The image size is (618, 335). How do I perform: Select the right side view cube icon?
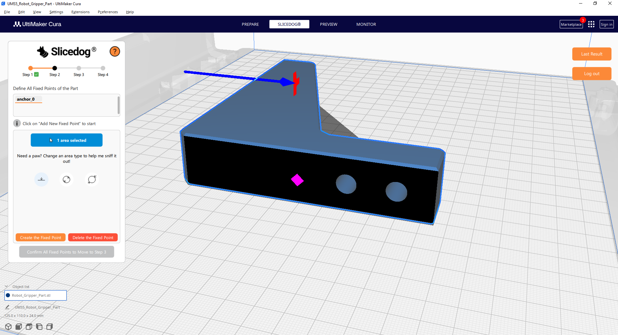[x=50, y=327]
